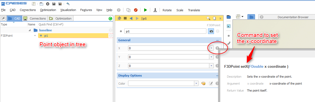Click the Rotate button
The width and height of the screenshot is (315, 102).
pos(167,10)
